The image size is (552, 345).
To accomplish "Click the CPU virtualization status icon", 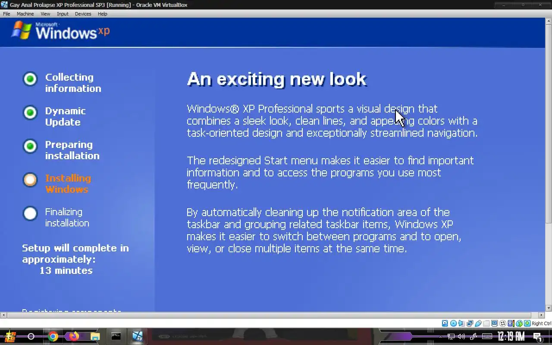I will point(511,323).
